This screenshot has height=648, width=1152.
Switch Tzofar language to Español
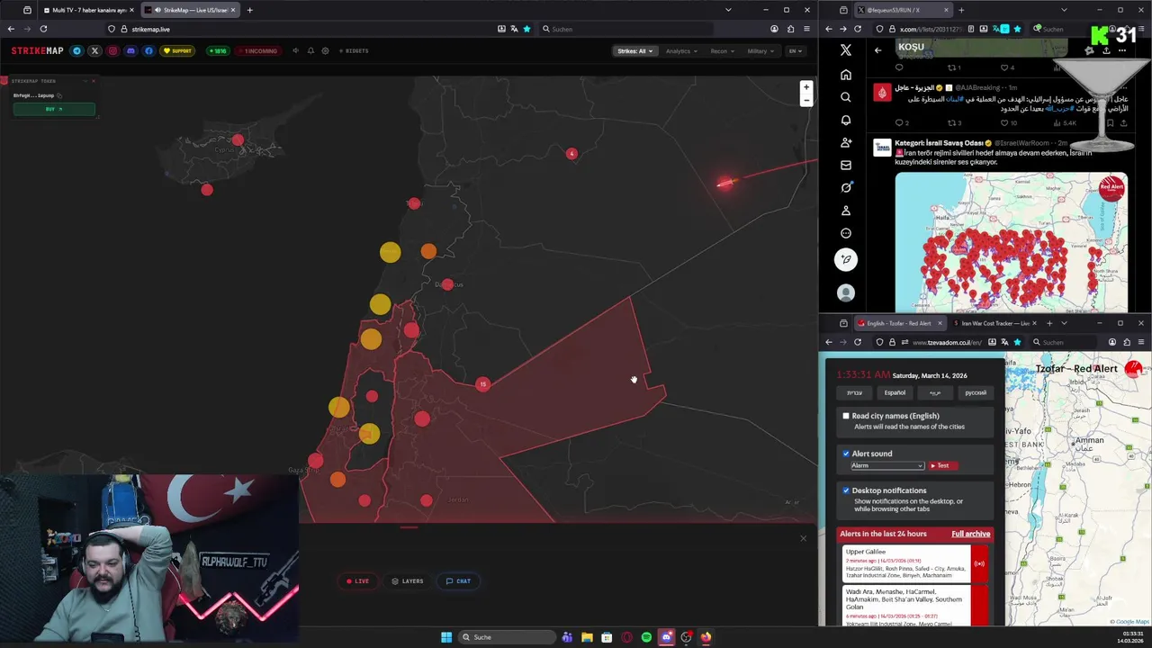tap(895, 392)
